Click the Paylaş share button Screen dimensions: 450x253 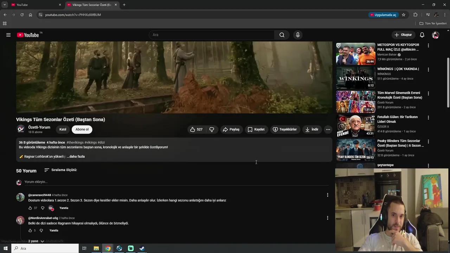click(231, 129)
